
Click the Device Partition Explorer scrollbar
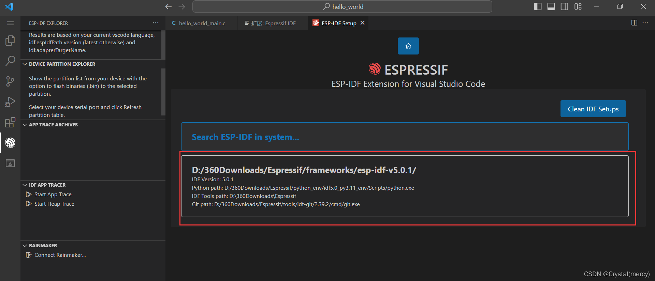[x=163, y=92]
